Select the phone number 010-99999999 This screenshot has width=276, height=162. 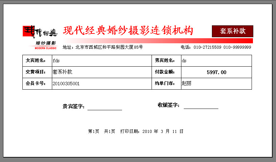[237, 47]
